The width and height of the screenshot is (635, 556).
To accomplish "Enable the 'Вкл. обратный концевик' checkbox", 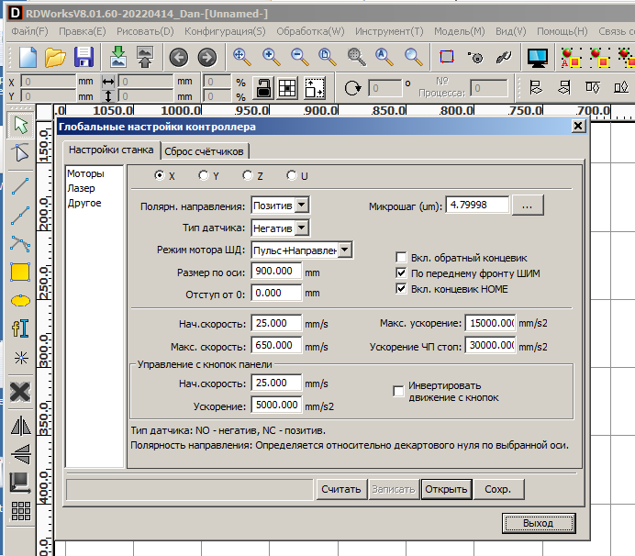I will (x=401, y=258).
